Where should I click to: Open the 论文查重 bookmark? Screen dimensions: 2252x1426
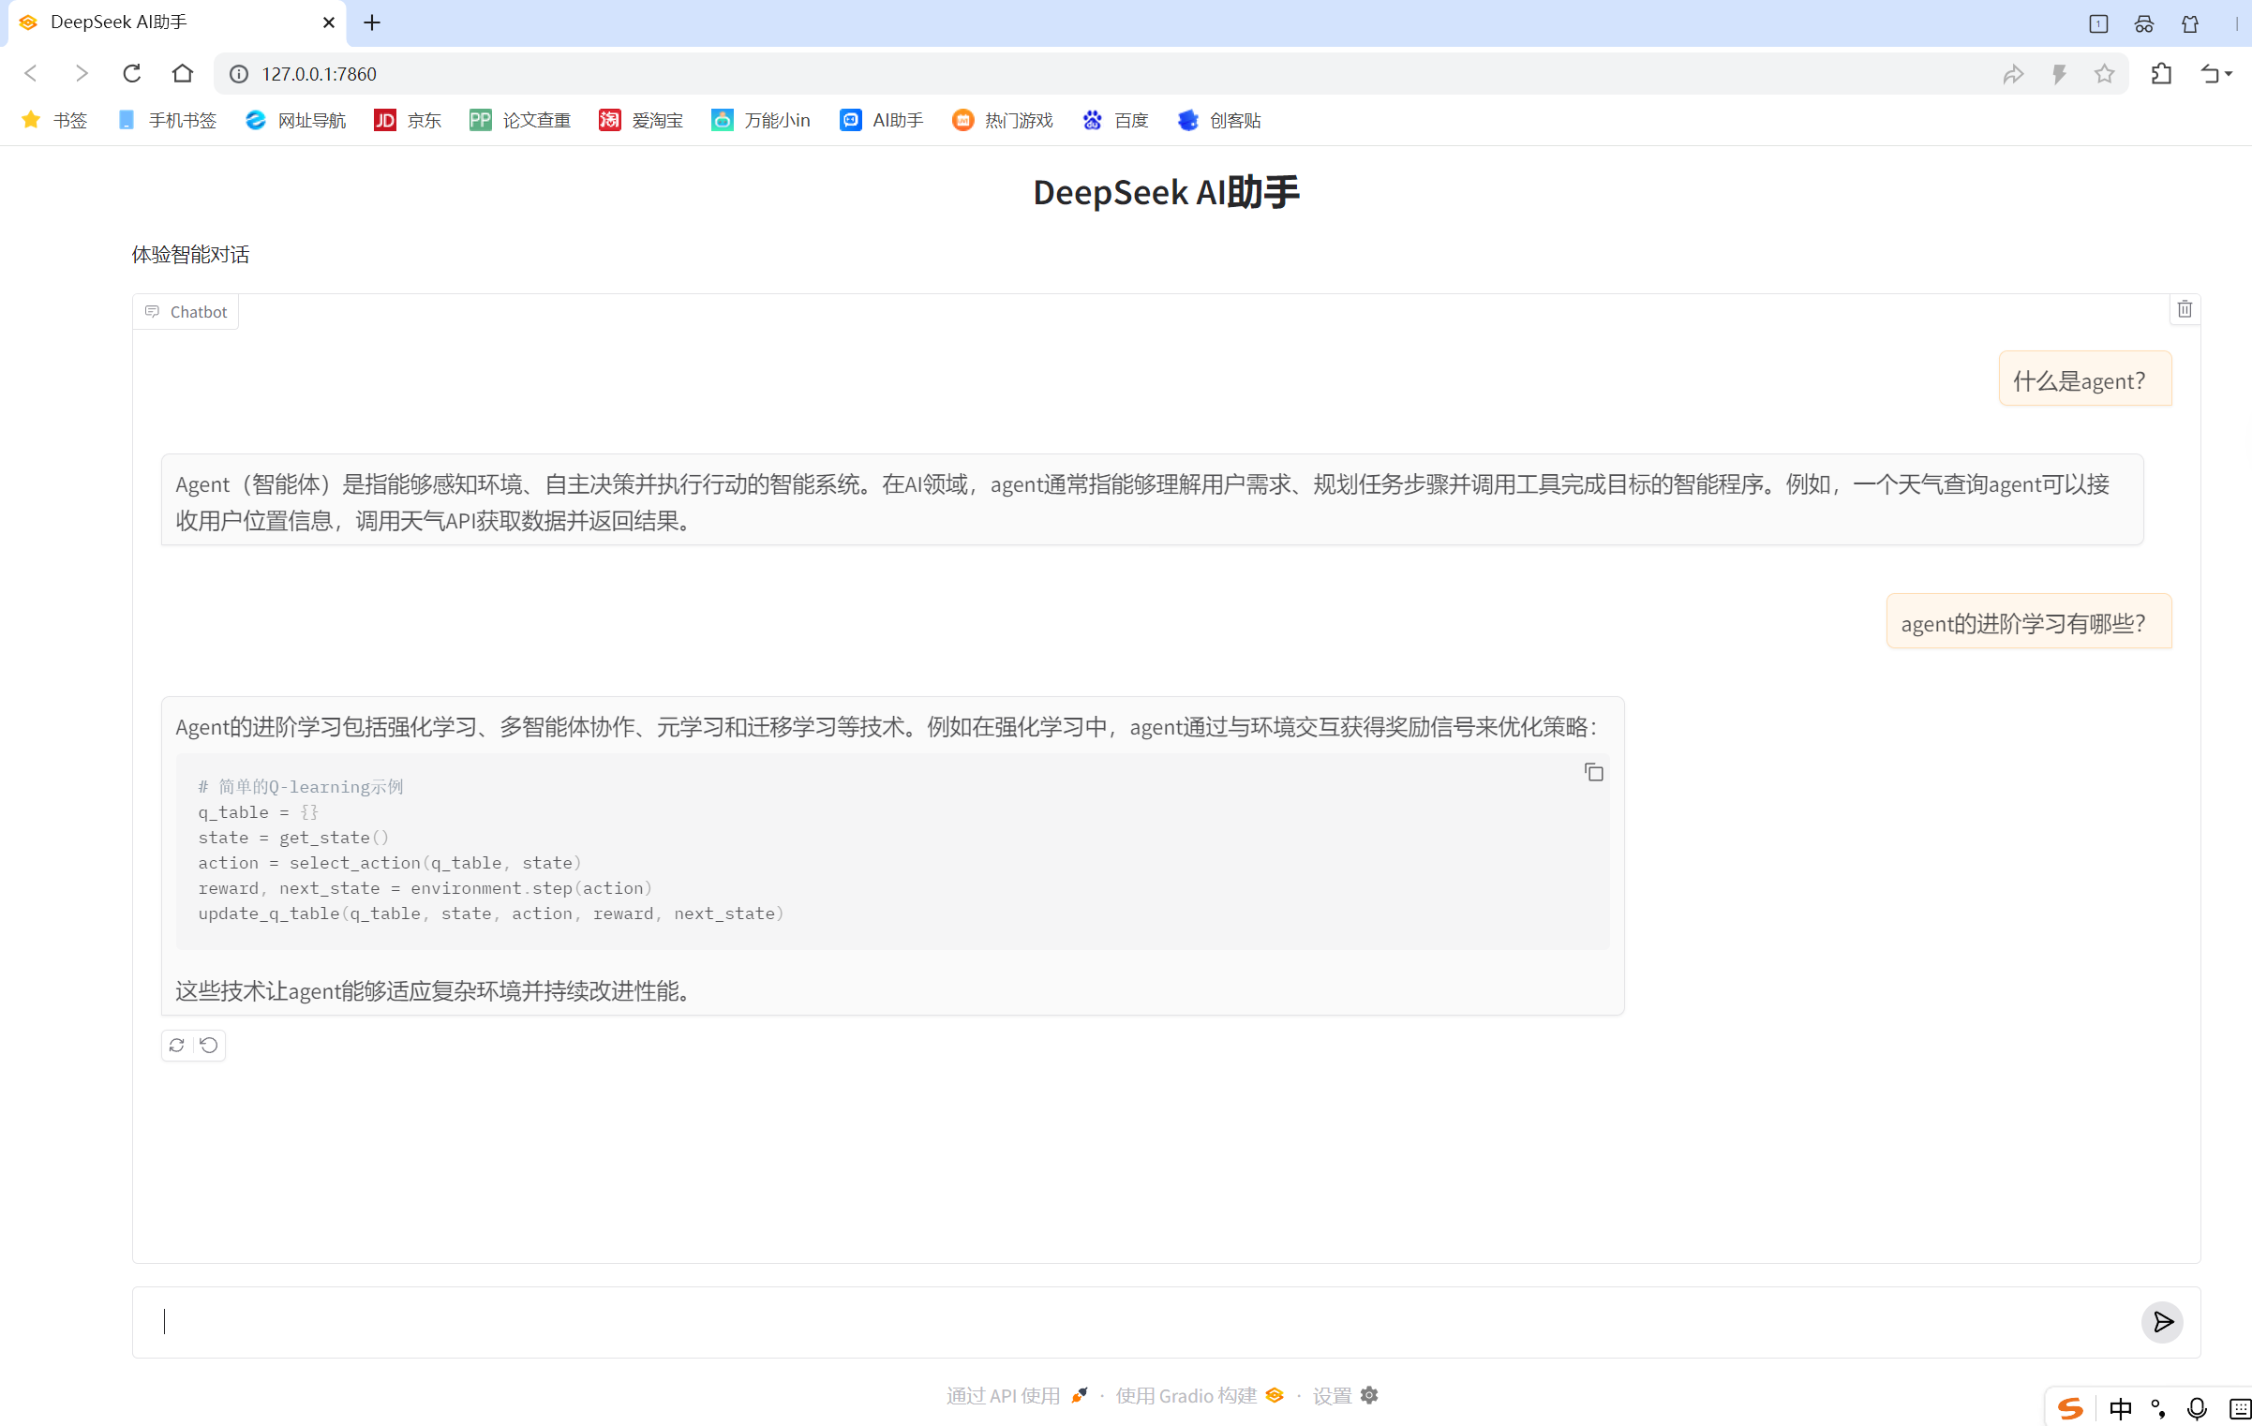tap(520, 121)
